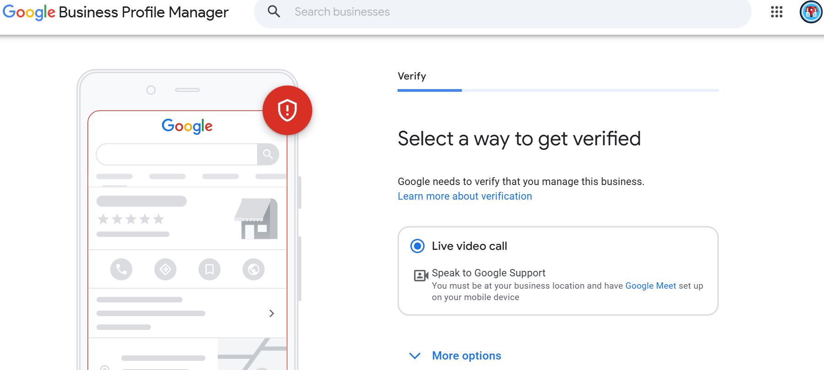Click the More options link
The height and width of the screenshot is (370, 824).
pyautogui.click(x=467, y=356)
